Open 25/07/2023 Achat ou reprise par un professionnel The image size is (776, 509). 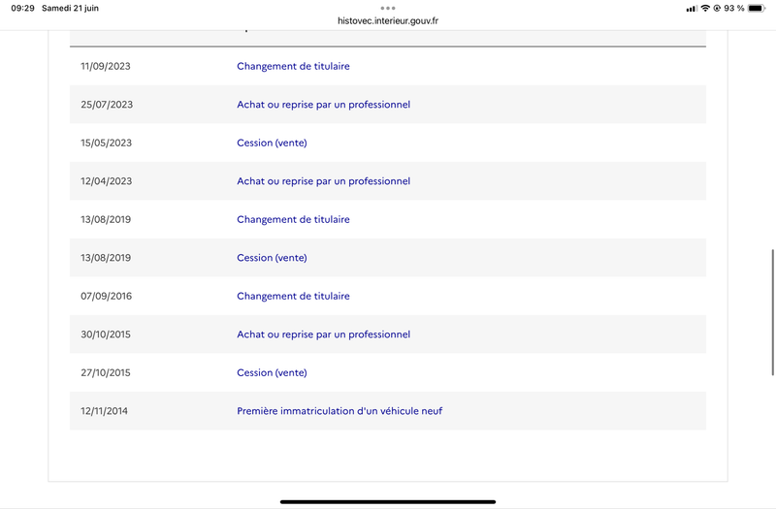point(323,105)
